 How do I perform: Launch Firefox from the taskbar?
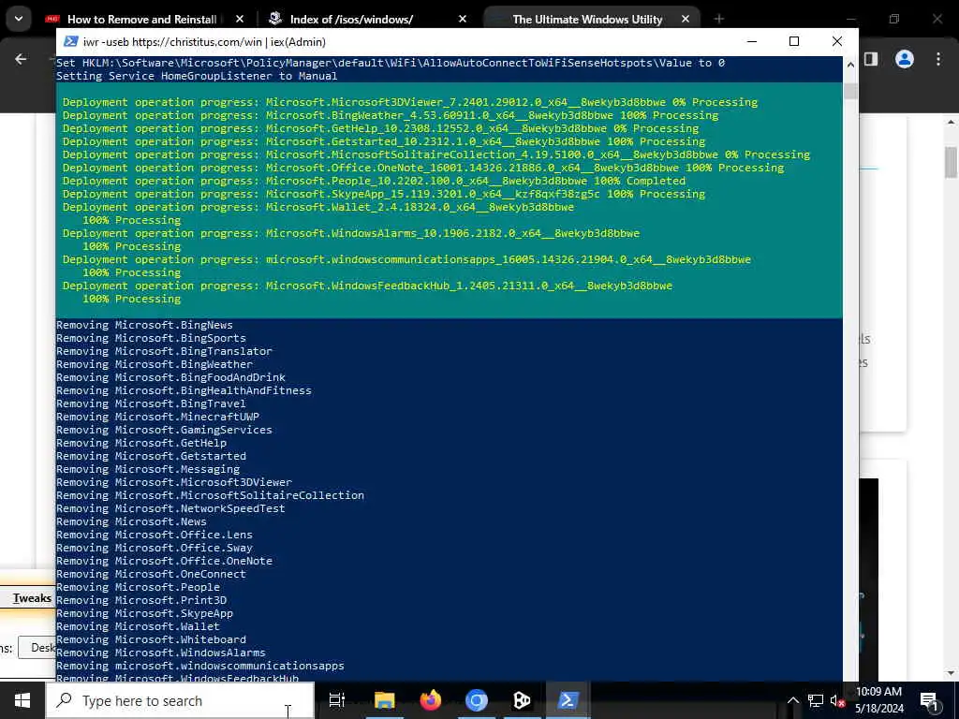point(431,700)
